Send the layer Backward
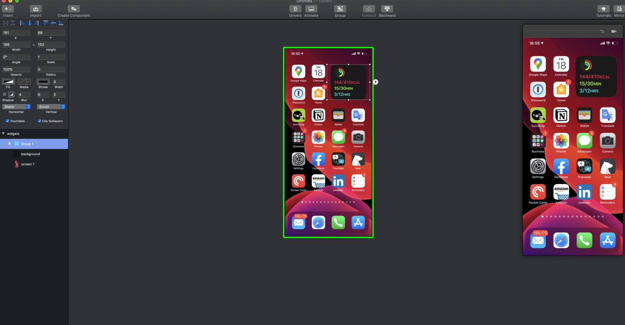 387,9
